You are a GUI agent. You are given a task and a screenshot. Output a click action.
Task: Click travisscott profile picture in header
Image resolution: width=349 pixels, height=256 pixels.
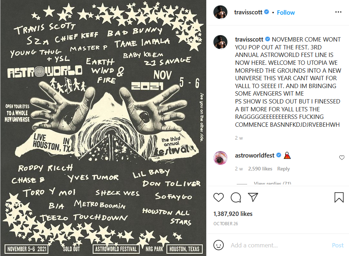tap(220, 12)
